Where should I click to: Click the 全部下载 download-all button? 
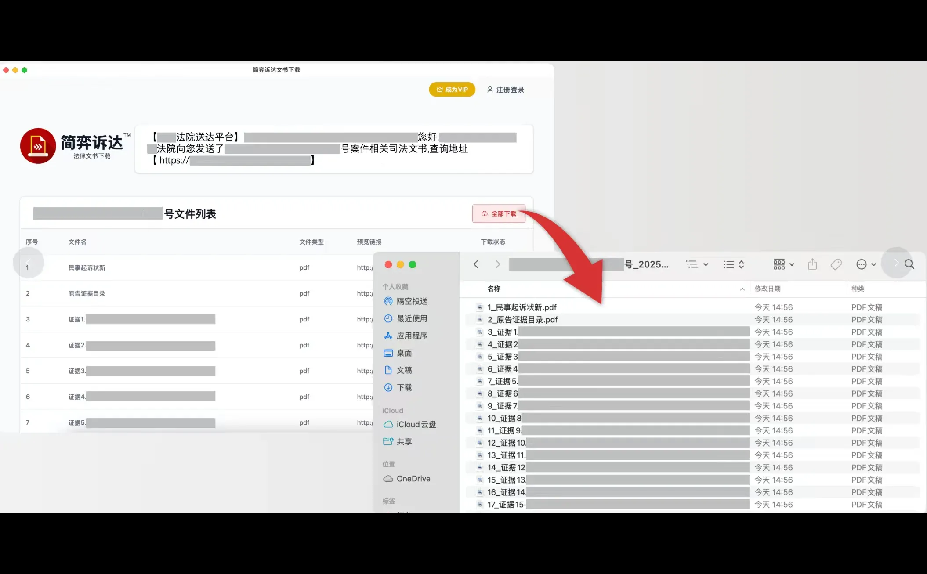pyautogui.click(x=499, y=213)
